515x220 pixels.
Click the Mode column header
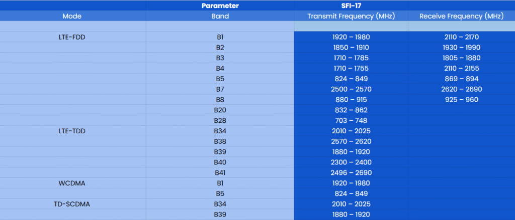(x=72, y=16)
